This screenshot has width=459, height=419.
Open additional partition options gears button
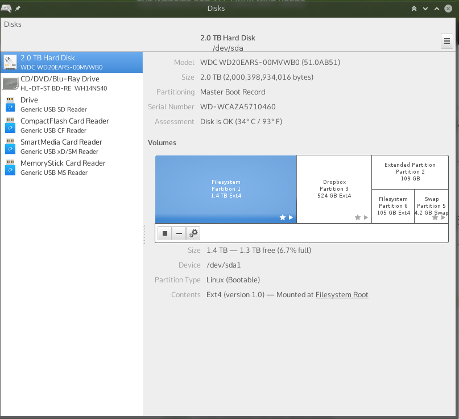coord(193,233)
